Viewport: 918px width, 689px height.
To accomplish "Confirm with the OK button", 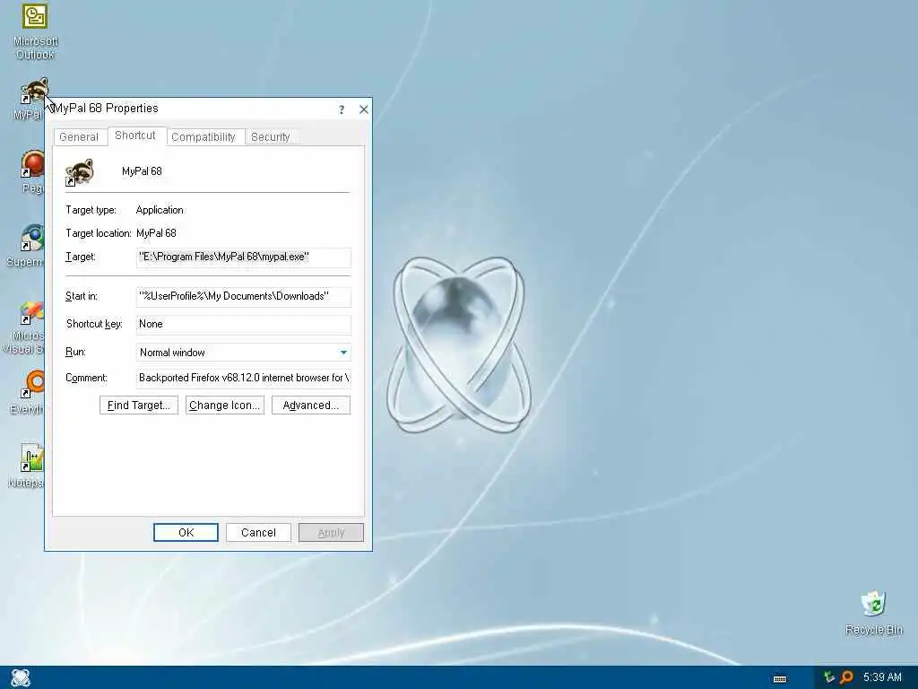I will point(186,533).
